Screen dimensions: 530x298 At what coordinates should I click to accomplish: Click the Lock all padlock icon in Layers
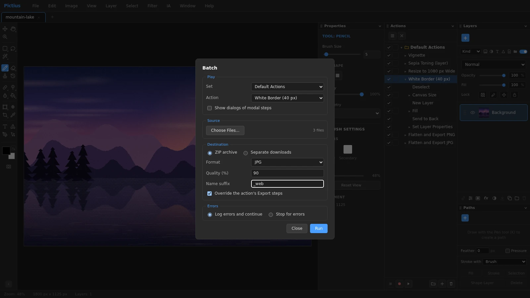point(514,95)
